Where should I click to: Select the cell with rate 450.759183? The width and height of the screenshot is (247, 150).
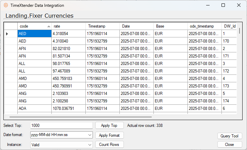pyautogui.click(x=68, y=79)
